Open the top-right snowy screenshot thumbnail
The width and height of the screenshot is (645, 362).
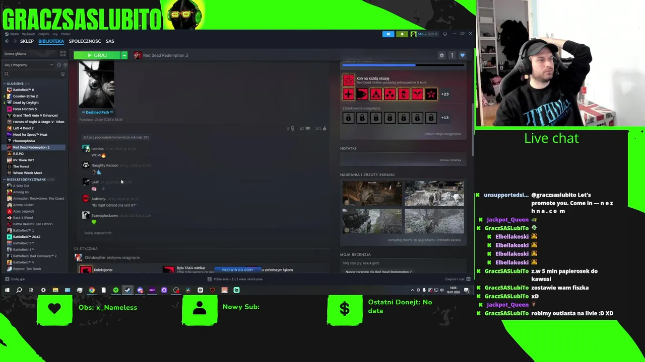point(434,194)
